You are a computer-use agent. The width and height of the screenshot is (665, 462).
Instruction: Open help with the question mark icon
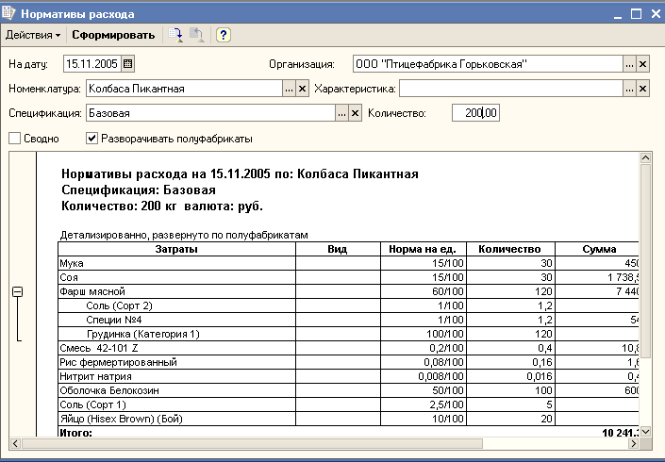223,35
